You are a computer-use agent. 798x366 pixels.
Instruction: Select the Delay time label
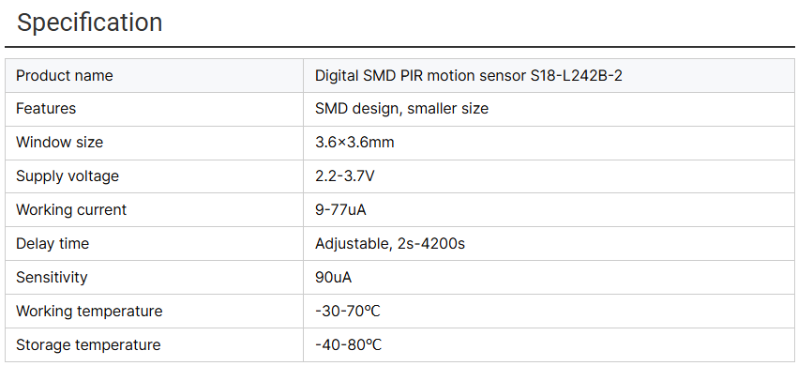click(x=53, y=243)
